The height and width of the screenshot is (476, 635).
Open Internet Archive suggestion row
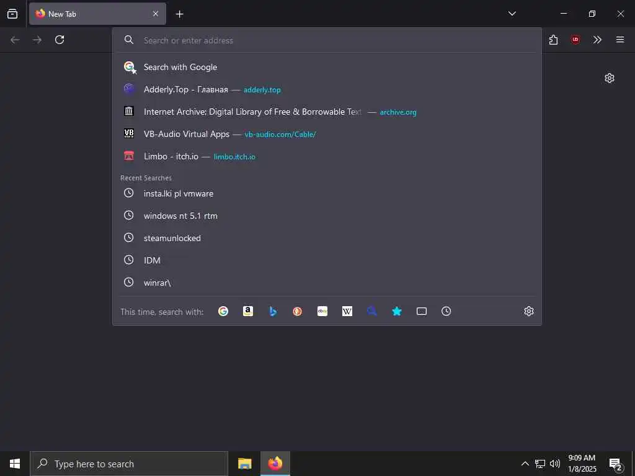[327, 112]
